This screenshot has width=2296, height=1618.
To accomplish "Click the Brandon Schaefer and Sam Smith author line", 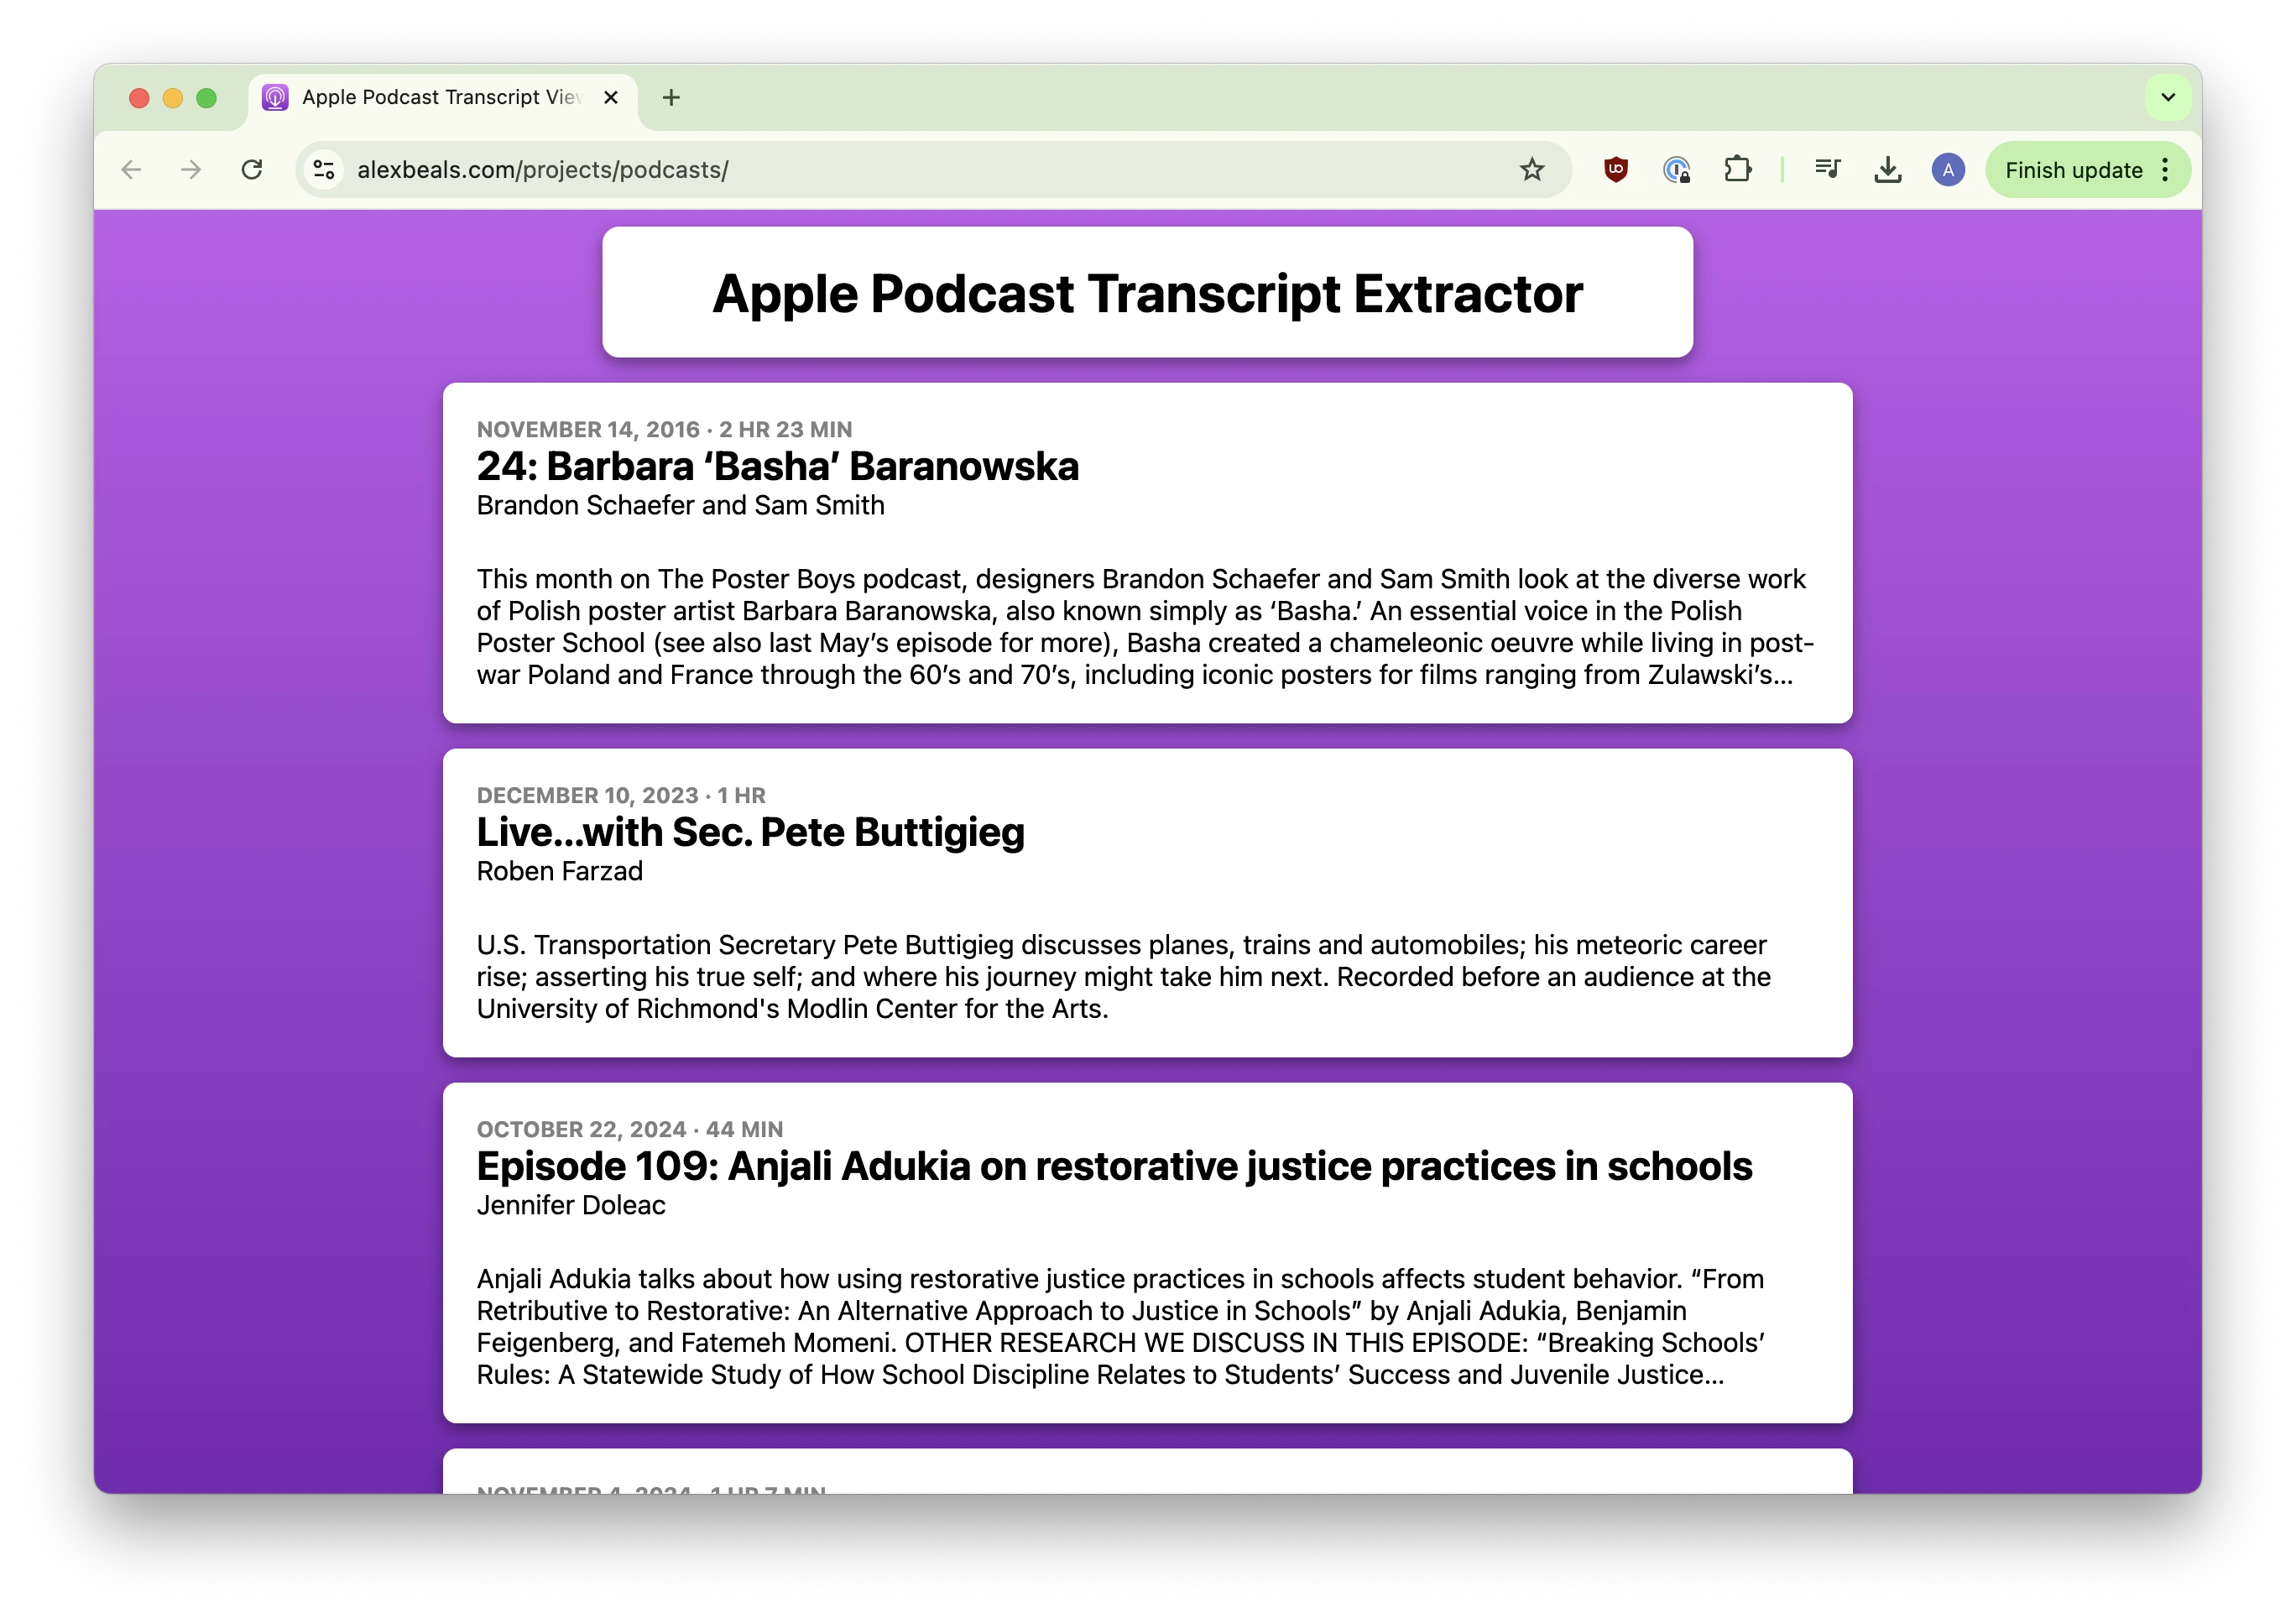I will click(x=680, y=505).
